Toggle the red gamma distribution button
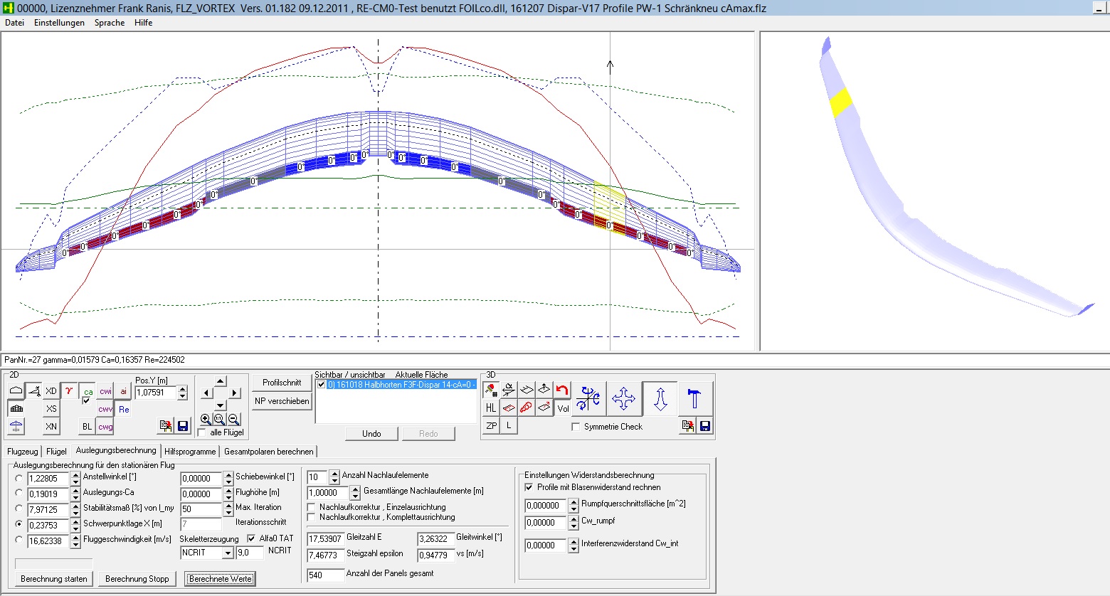Viewport: 1110px width, 596px height. tap(69, 390)
